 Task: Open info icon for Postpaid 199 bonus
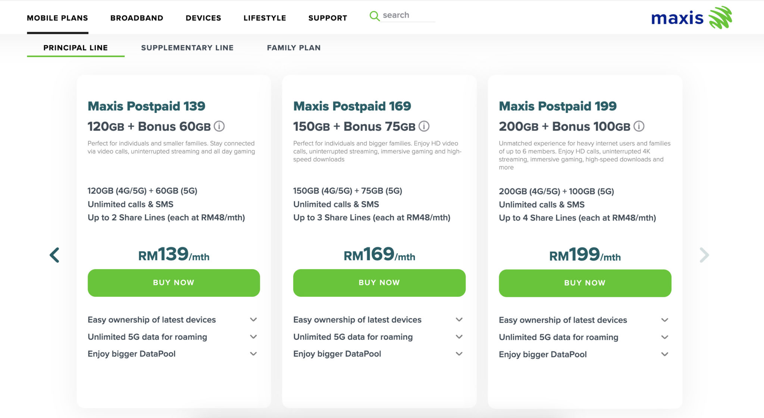pyautogui.click(x=639, y=126)
